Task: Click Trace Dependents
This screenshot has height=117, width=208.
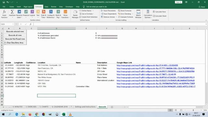Action: click(x=109, y=14)
